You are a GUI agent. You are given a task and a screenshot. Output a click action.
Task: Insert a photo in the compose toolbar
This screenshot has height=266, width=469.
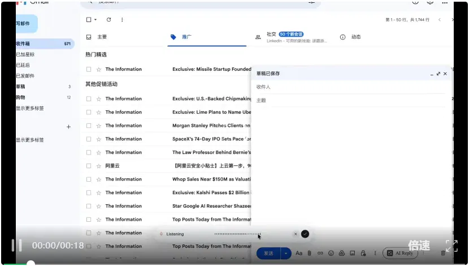tap(353, 253)
